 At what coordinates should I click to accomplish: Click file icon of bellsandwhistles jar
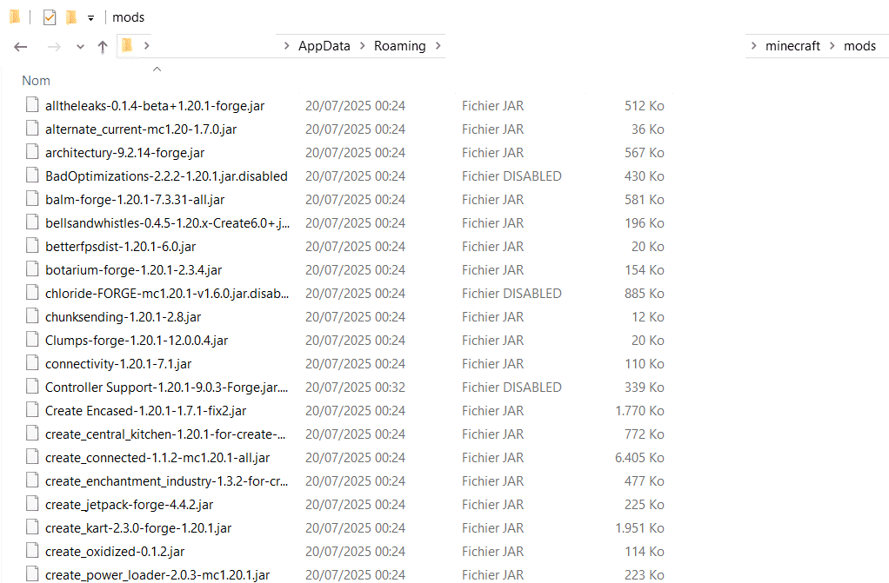(x=32, y=222)
